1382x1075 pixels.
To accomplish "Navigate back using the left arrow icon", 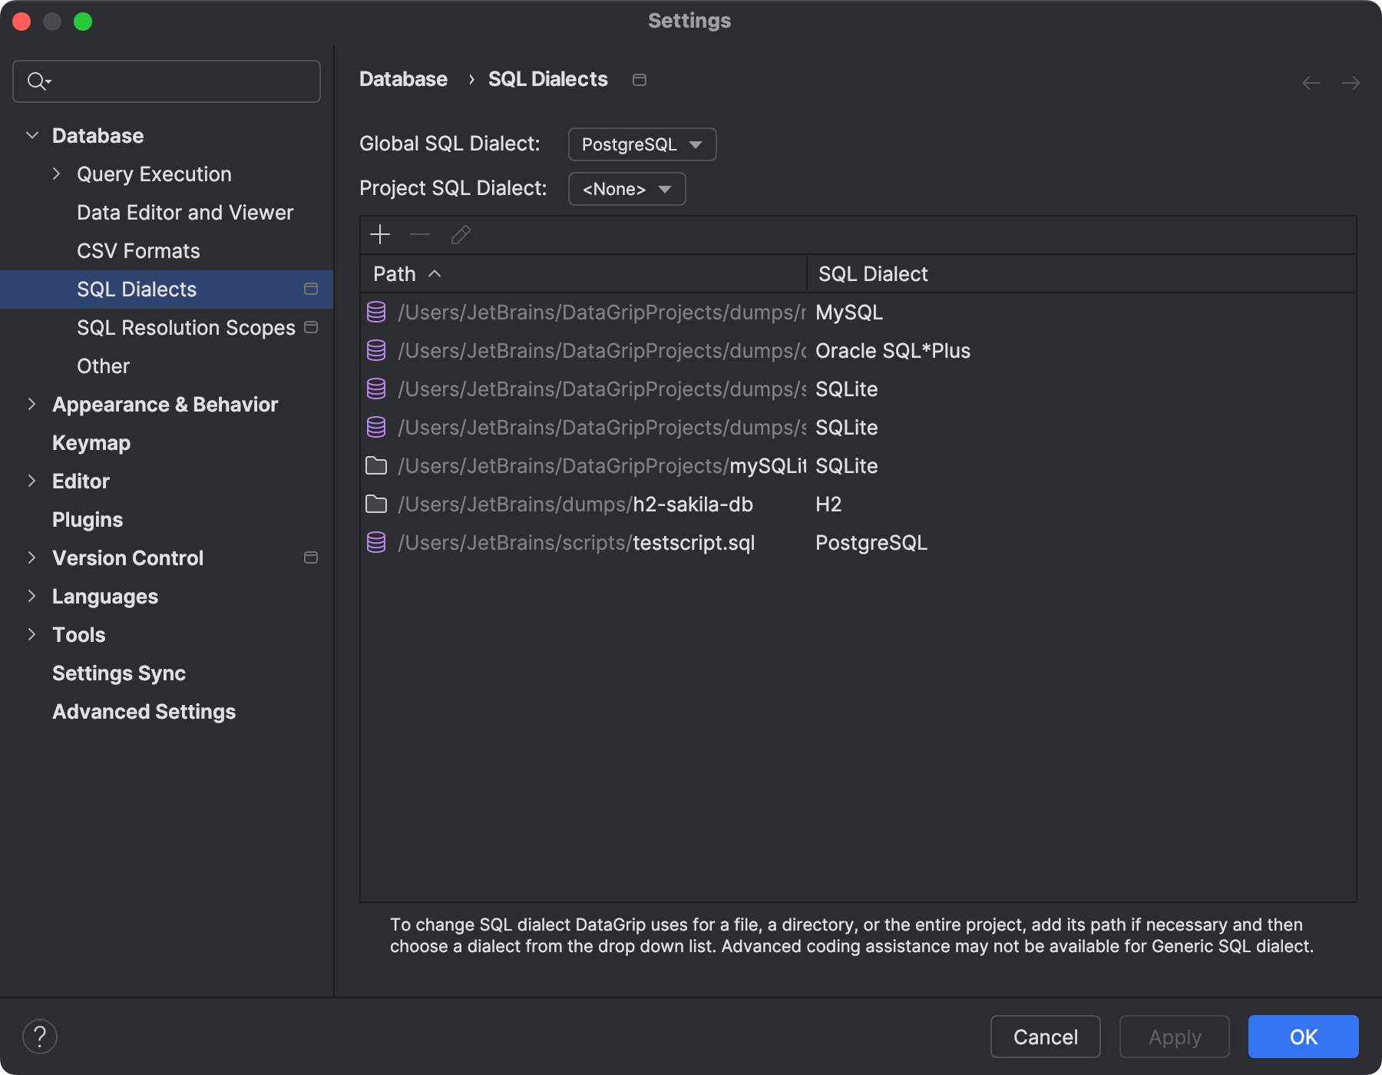I will point(1310,82).
